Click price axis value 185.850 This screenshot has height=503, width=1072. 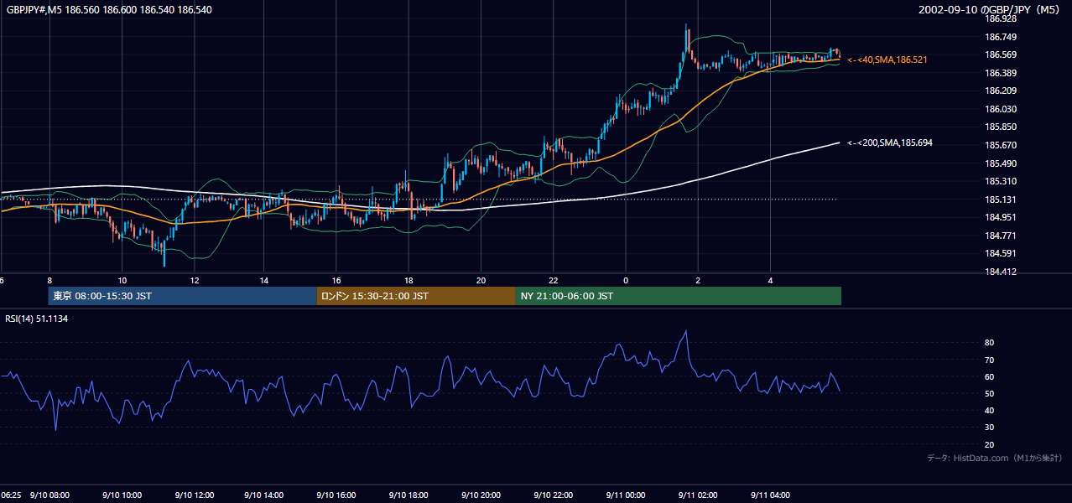click(1001, 127)
